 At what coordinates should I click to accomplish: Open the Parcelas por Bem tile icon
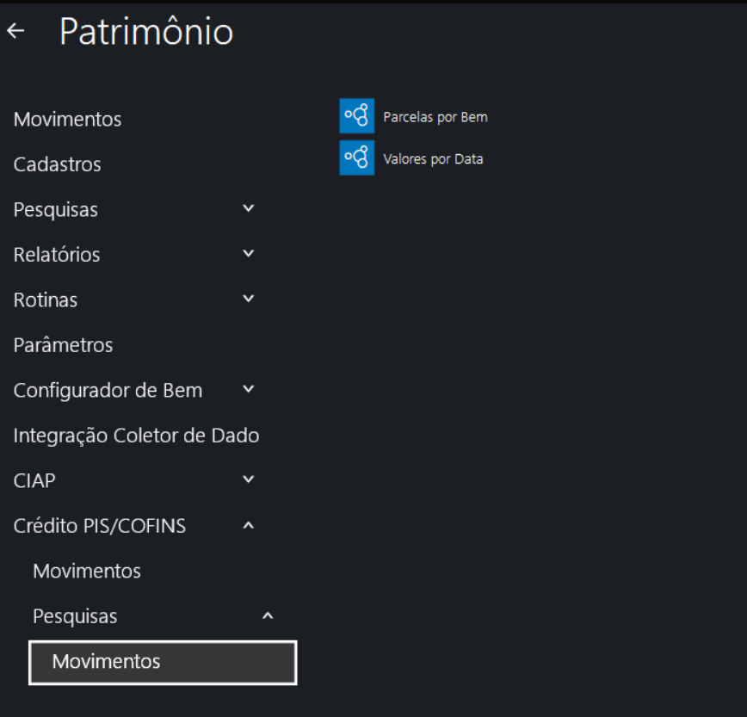pyautogui.click(x=356, y=115)
